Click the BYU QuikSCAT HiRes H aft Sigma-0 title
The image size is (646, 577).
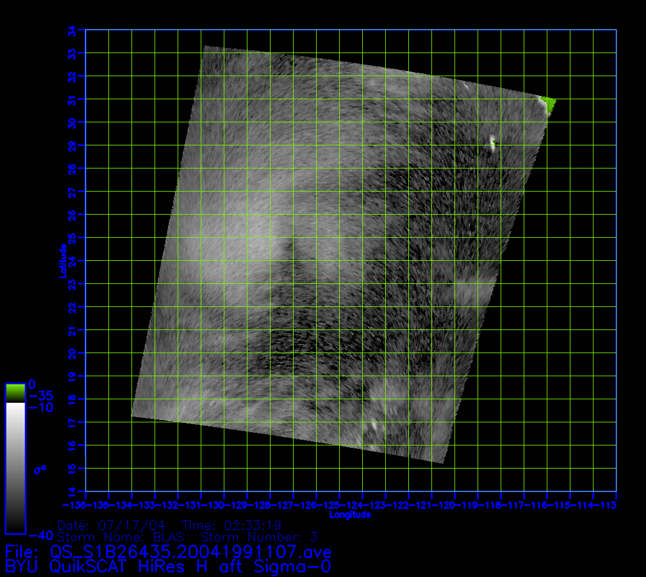pyautogui.click(x=168, y=565)
